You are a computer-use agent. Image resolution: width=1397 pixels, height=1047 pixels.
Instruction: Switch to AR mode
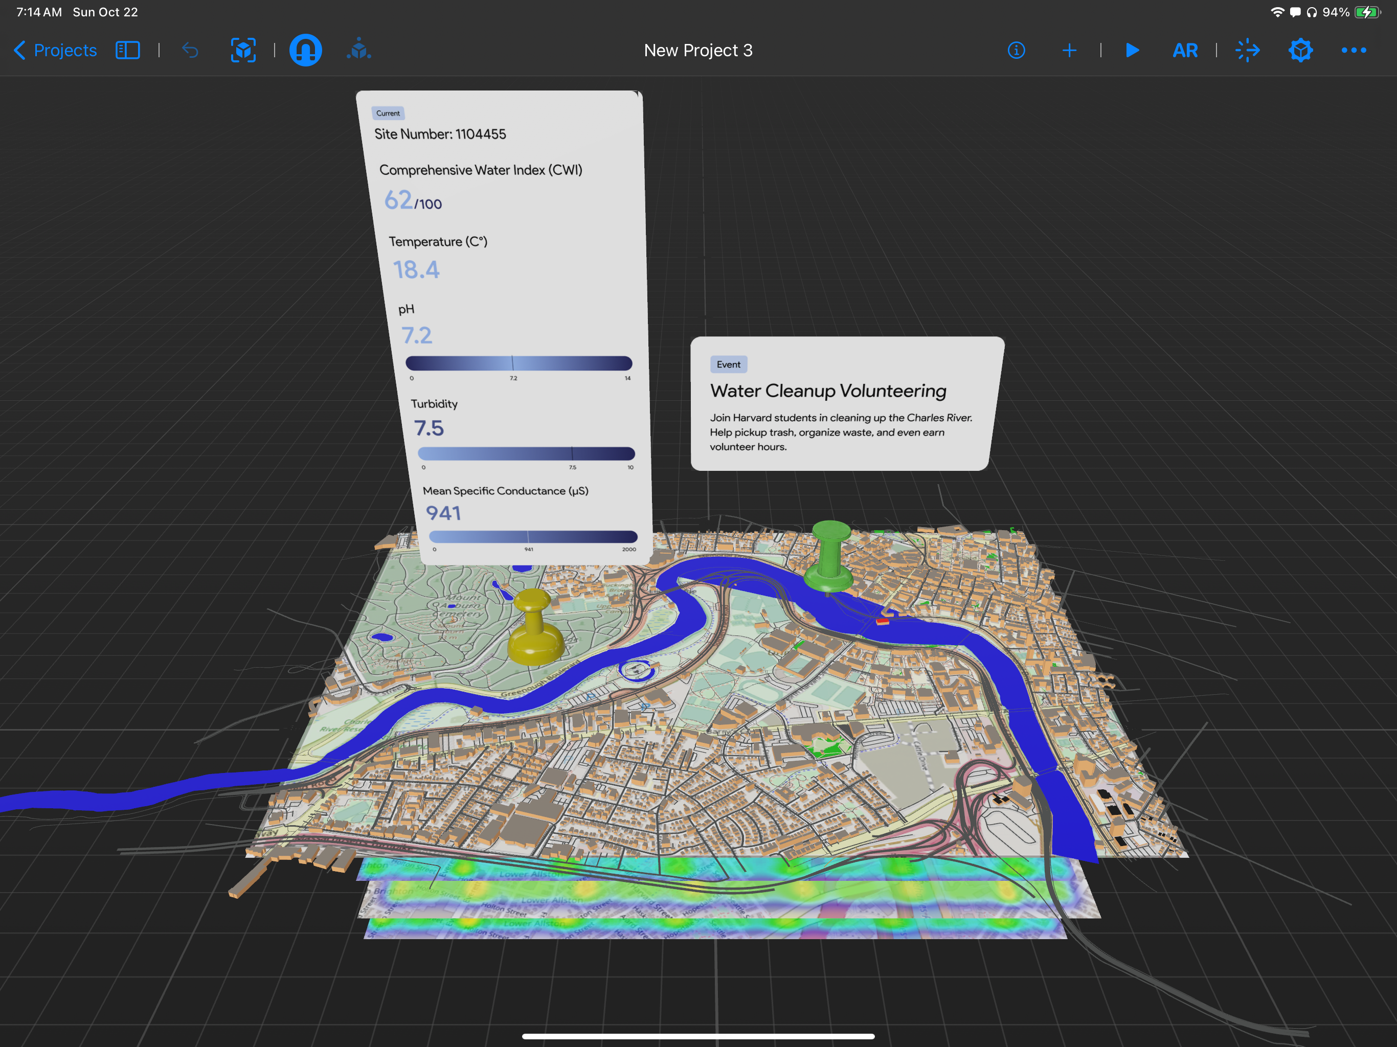click(x=1185, y=51)
